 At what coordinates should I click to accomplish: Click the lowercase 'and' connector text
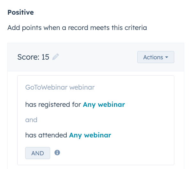[x=31, y=120]
